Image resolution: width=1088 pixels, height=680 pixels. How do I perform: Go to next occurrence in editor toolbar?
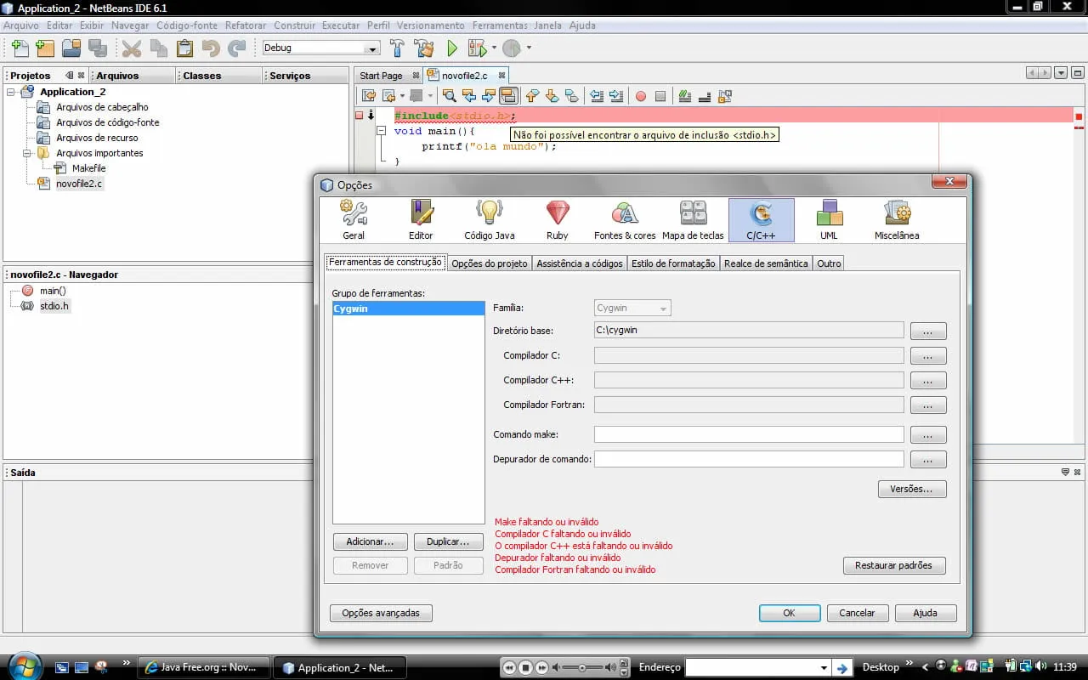(x=489, y=96)
